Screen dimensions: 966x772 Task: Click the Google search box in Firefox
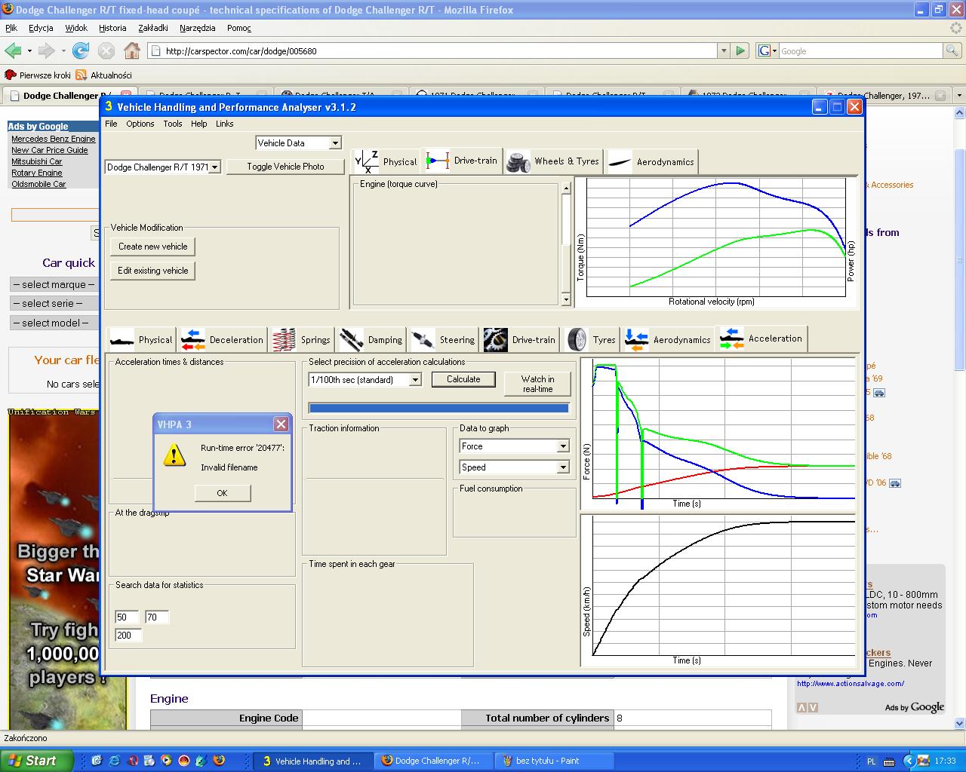[x=860, y=51]
